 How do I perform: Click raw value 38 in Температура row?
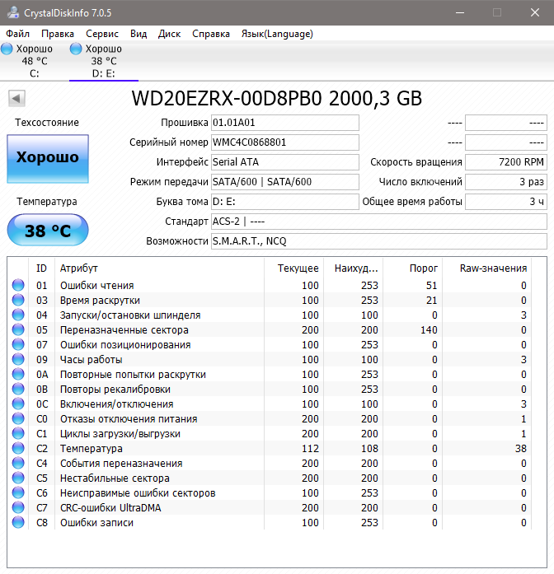coord(521,449)
